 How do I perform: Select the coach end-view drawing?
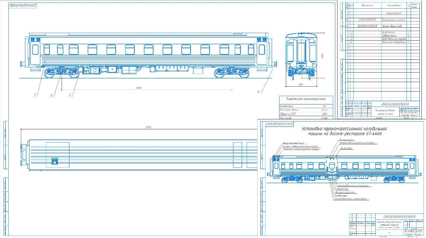(301, 56)
